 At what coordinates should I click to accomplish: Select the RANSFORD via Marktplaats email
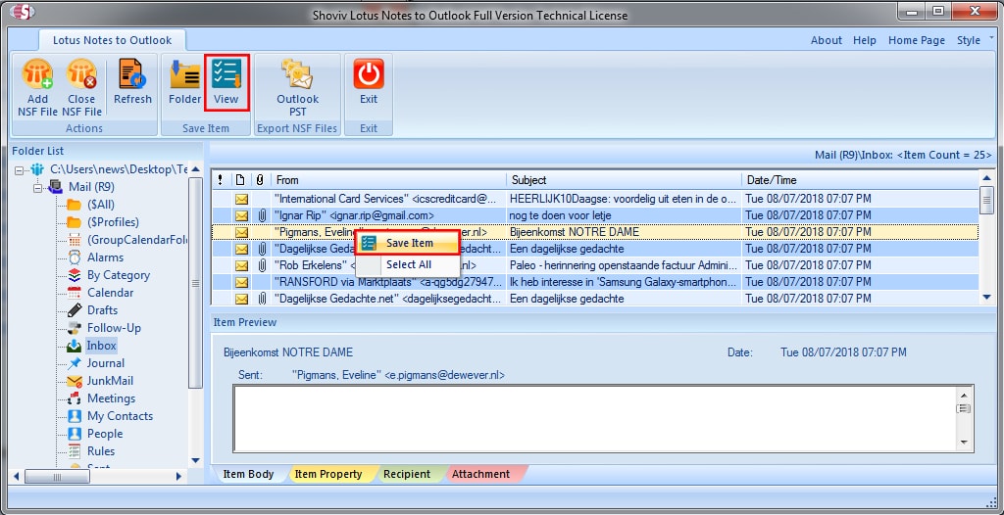595,282
